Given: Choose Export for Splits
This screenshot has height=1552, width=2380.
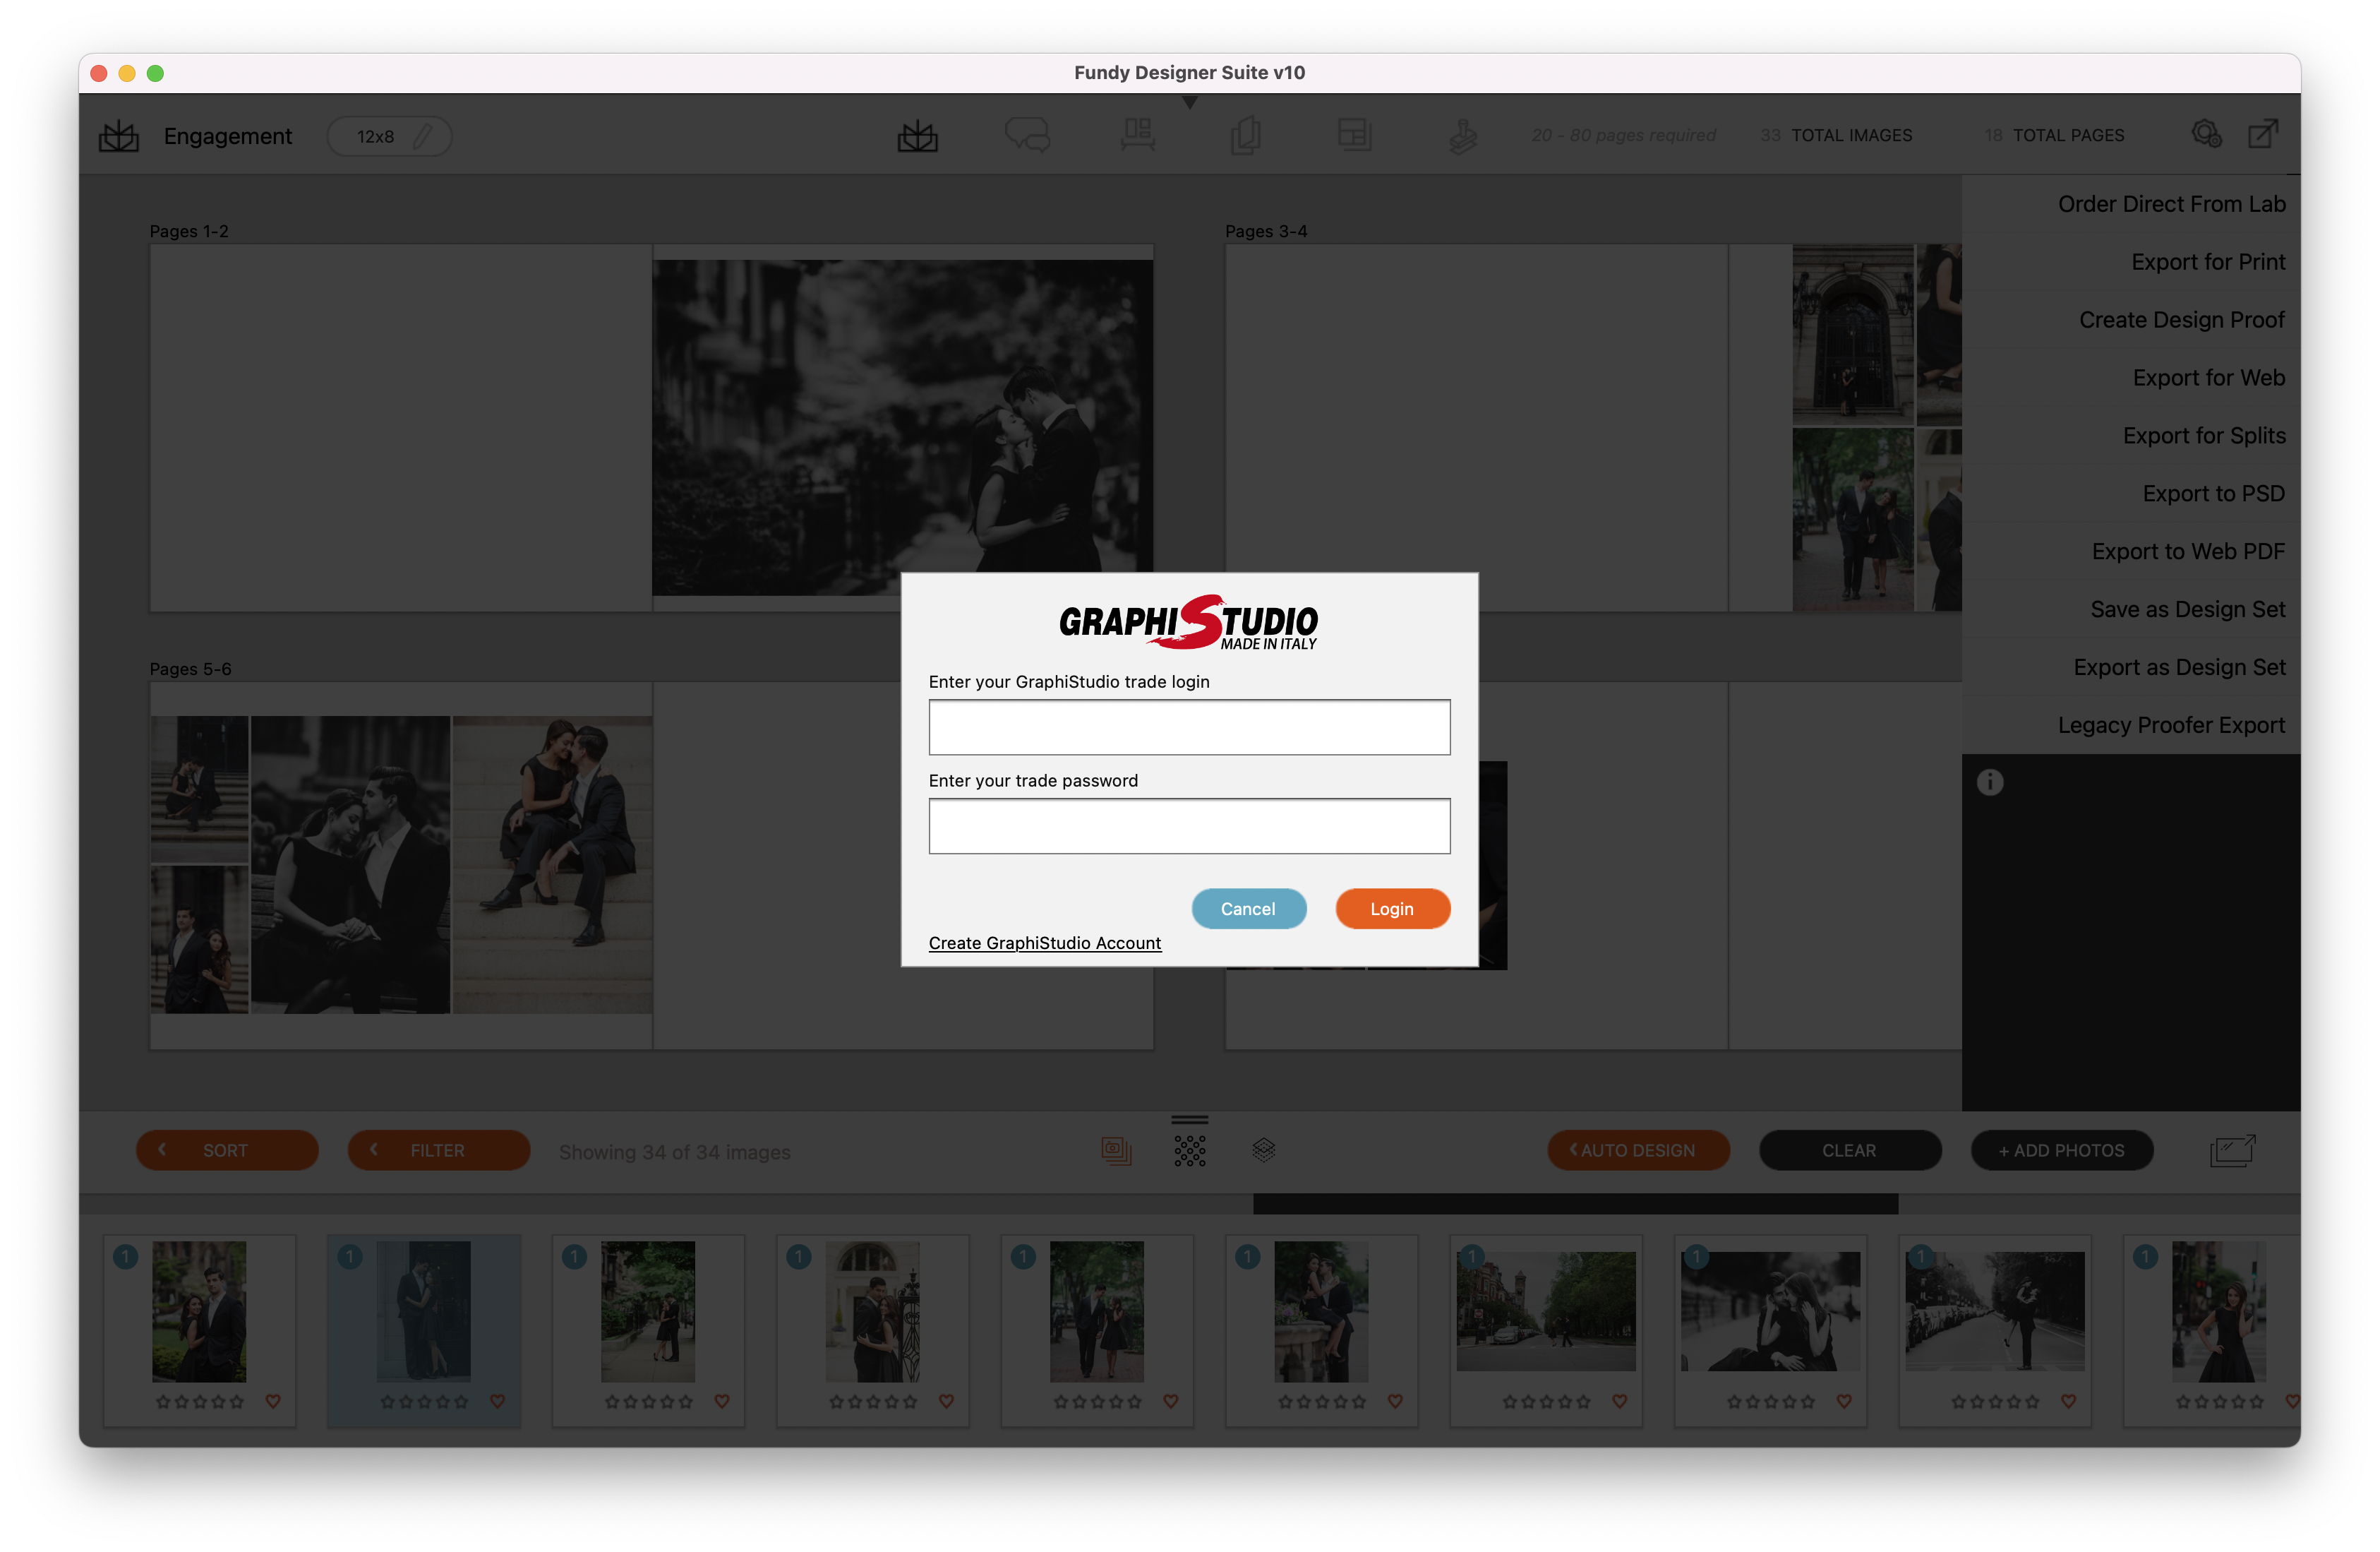Looking at the screenshot, I should tap(2131, 436).
